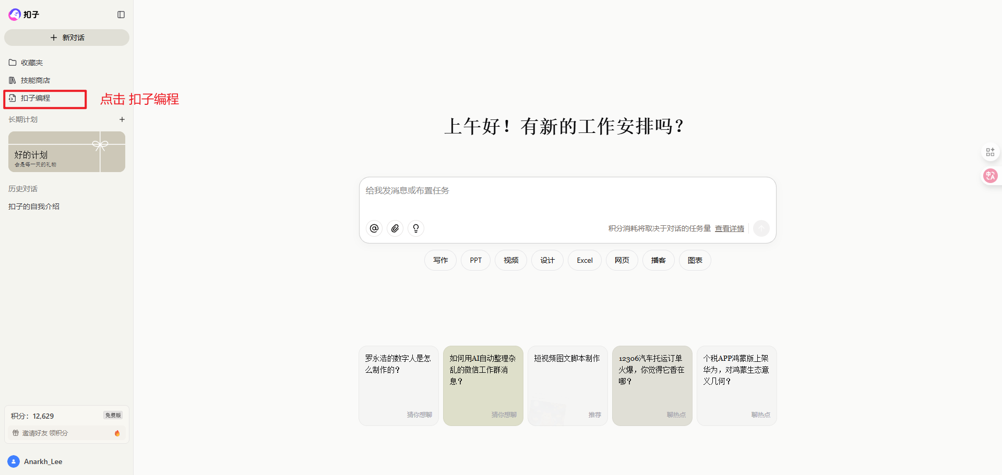Click the lightbulb icon

(416, 228)
